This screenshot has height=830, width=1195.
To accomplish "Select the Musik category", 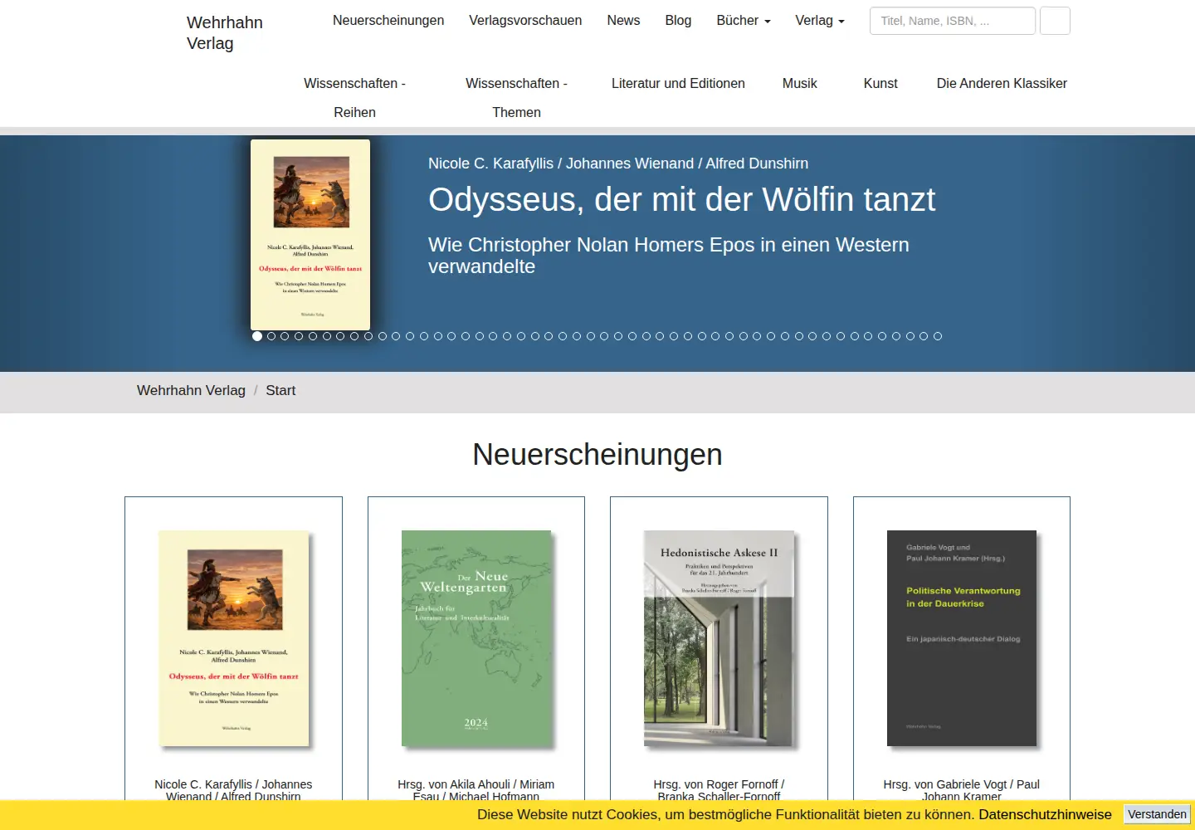I will click(x=800, y=83).
